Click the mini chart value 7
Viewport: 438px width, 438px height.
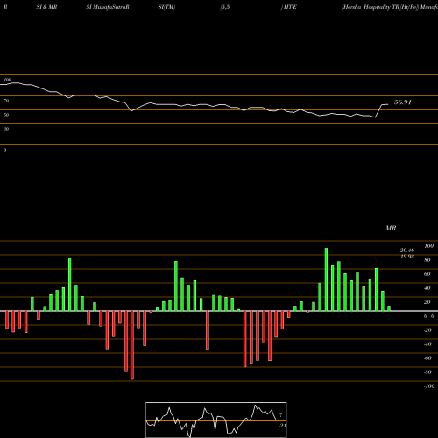[x=281, y=415]
